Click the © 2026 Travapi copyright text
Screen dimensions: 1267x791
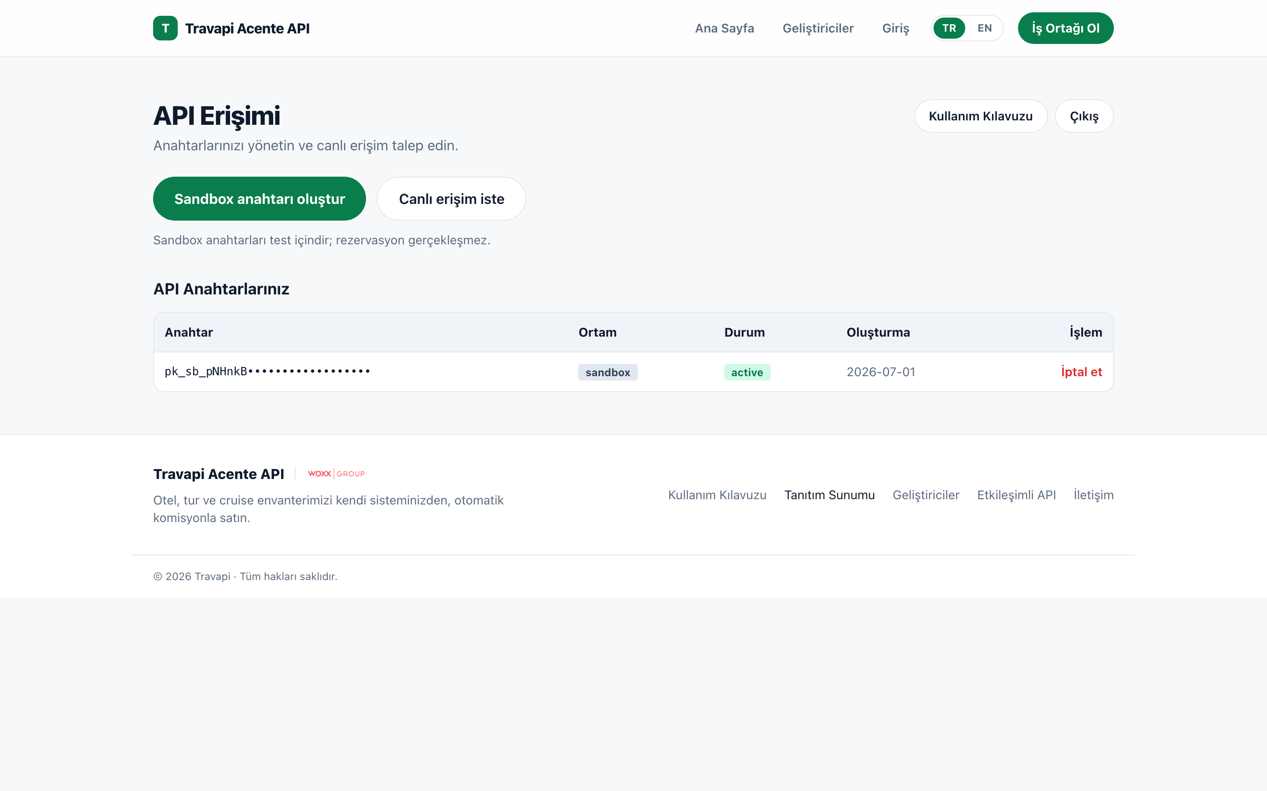[245, 576]
